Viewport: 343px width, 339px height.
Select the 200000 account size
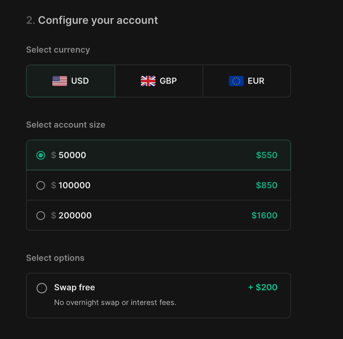pyautogui.click(x=41, y=216)
